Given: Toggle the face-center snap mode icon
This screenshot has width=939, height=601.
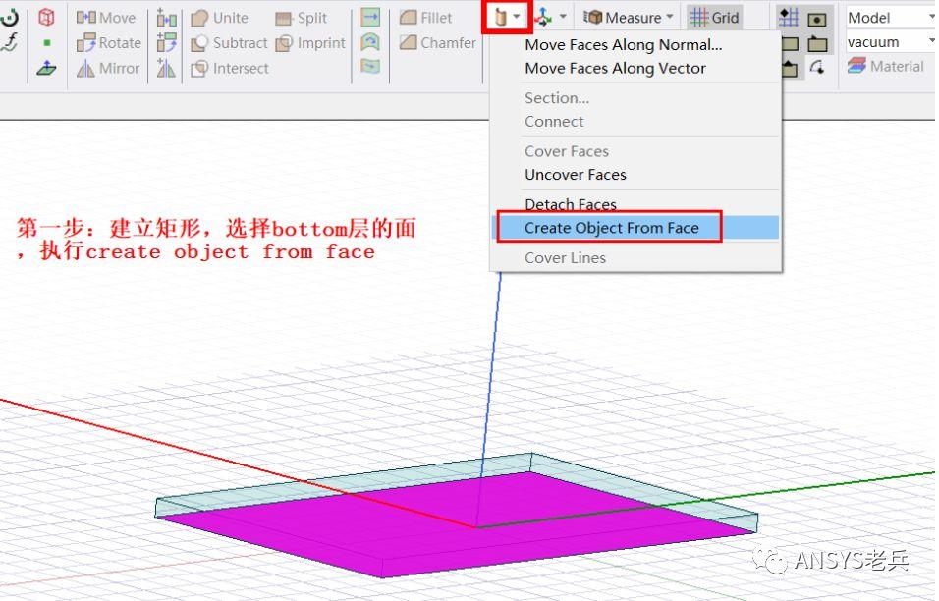Looking at the screenshot, I should coord(817,19).
